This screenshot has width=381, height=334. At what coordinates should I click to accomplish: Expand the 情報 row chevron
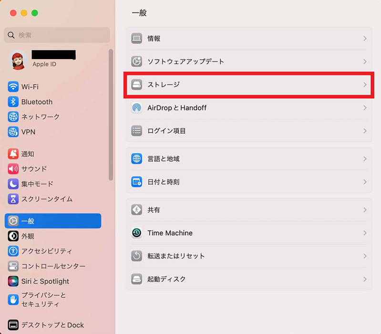point(365,38)
